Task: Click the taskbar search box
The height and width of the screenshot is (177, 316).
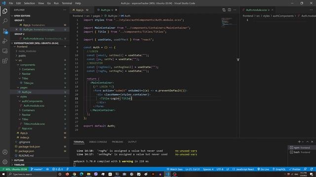Action: point(32,174)
